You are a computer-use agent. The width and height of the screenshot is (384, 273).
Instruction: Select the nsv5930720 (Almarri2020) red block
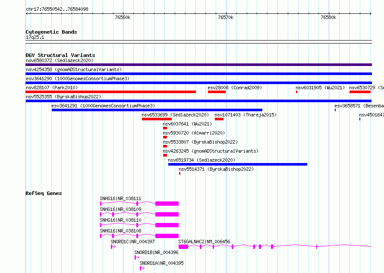tap(165, 137)
